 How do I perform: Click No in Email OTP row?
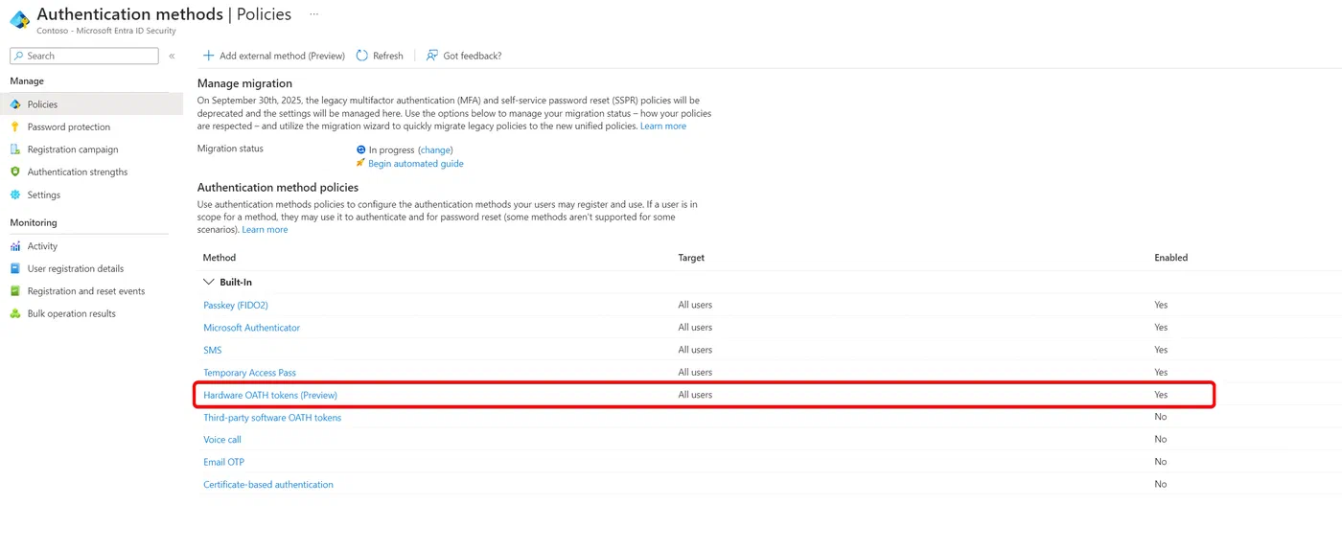pos(1161,462)
